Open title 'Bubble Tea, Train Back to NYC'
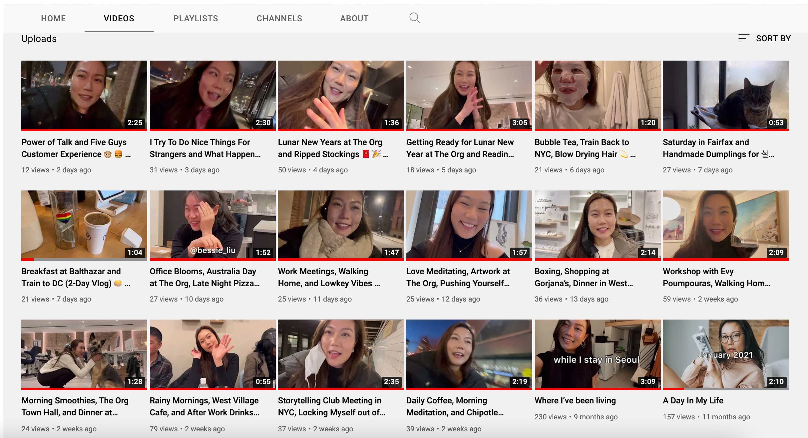The height and width of the screenshot is (438, 808). coord(585,148)
